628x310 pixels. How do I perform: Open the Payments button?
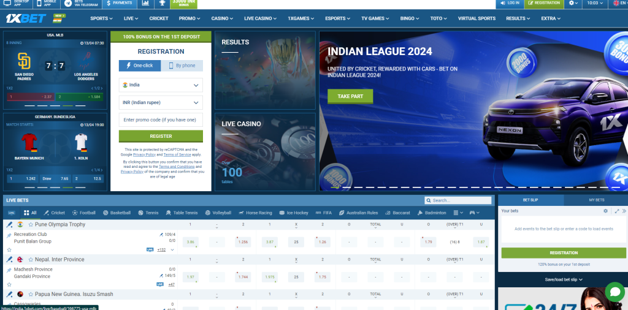click(120, 3)
